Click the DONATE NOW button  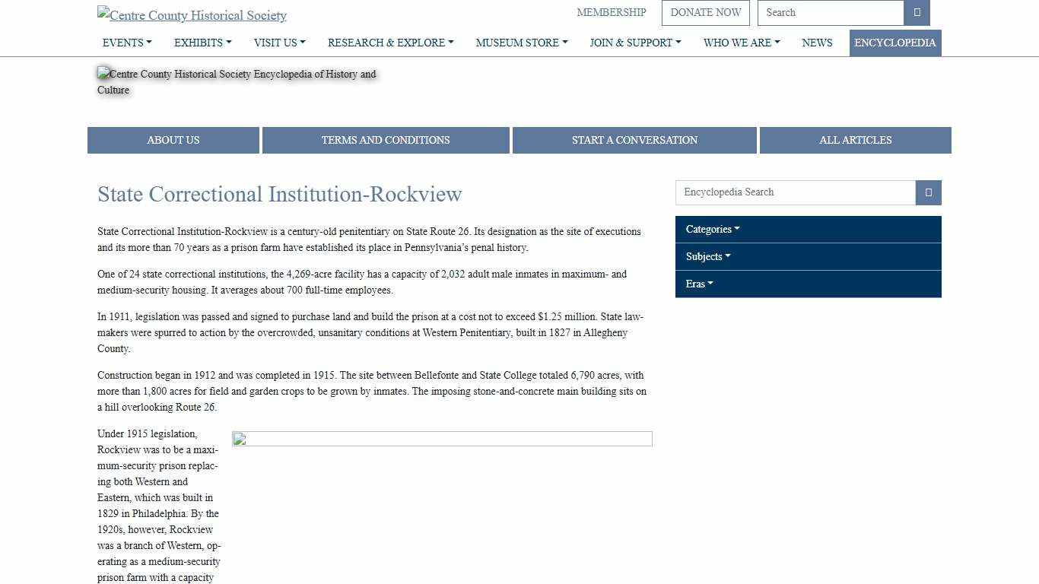tap(705, 12)
